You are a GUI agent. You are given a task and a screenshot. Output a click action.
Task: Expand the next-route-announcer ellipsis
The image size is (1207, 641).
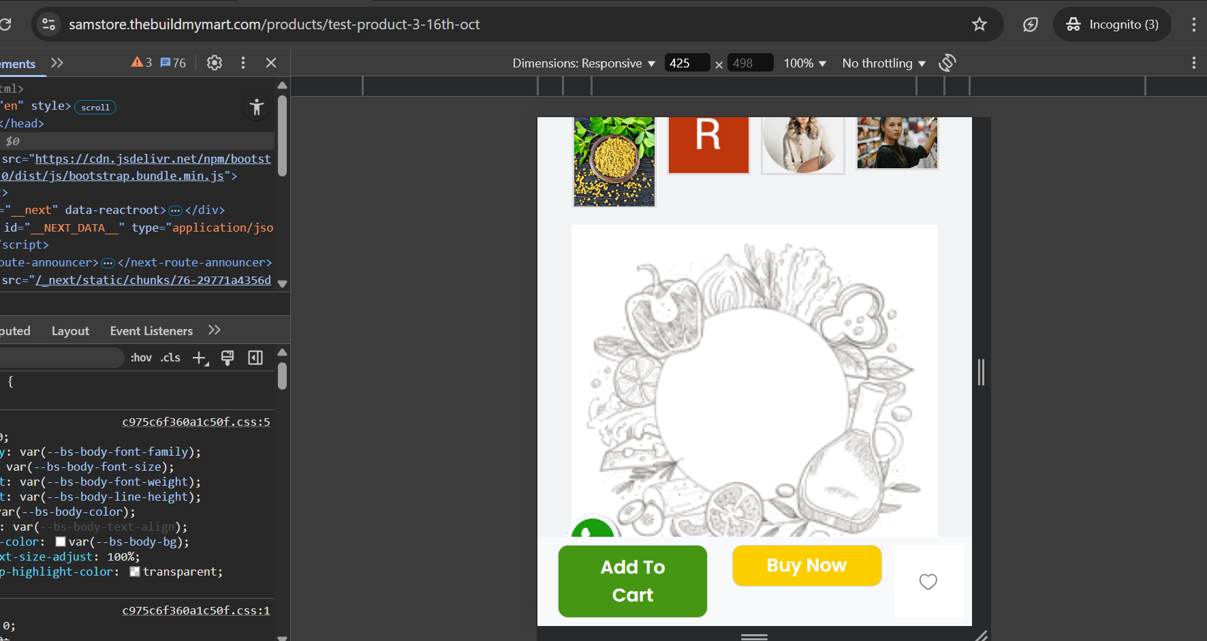[108, 263]
